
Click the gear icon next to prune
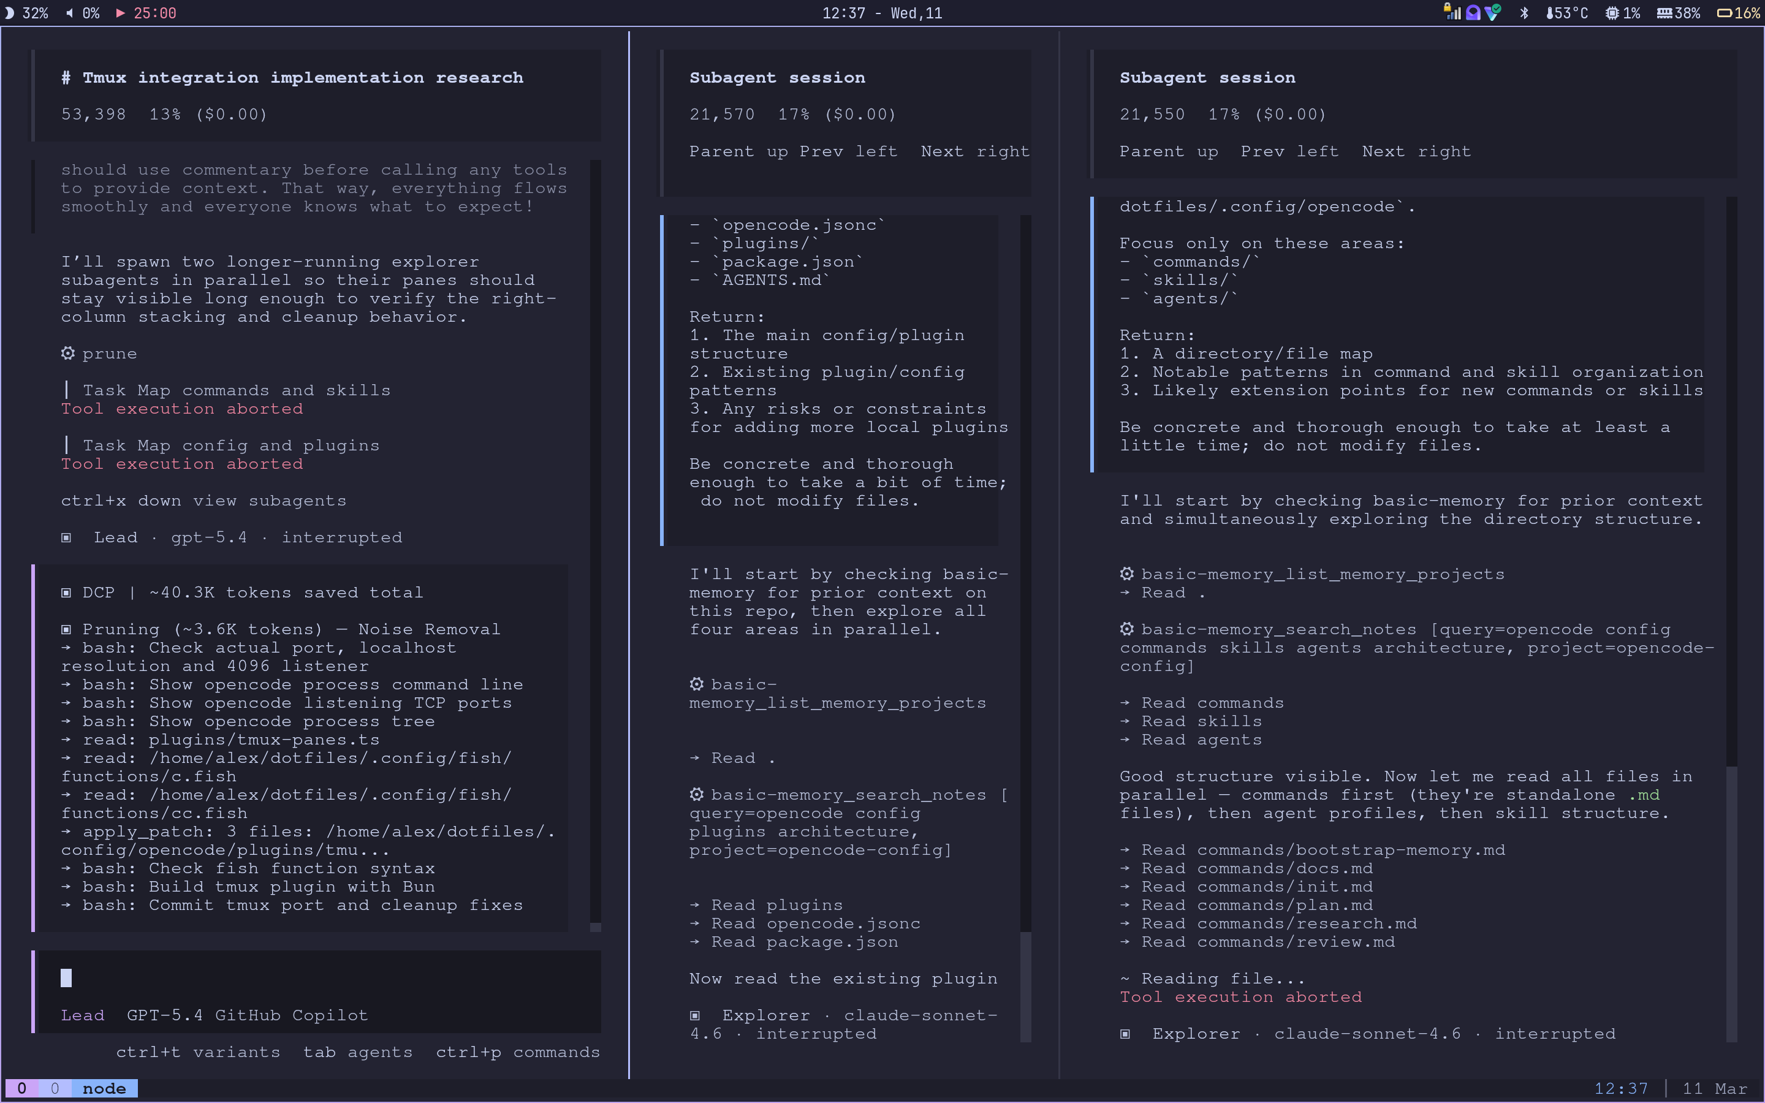click(68, 353)
